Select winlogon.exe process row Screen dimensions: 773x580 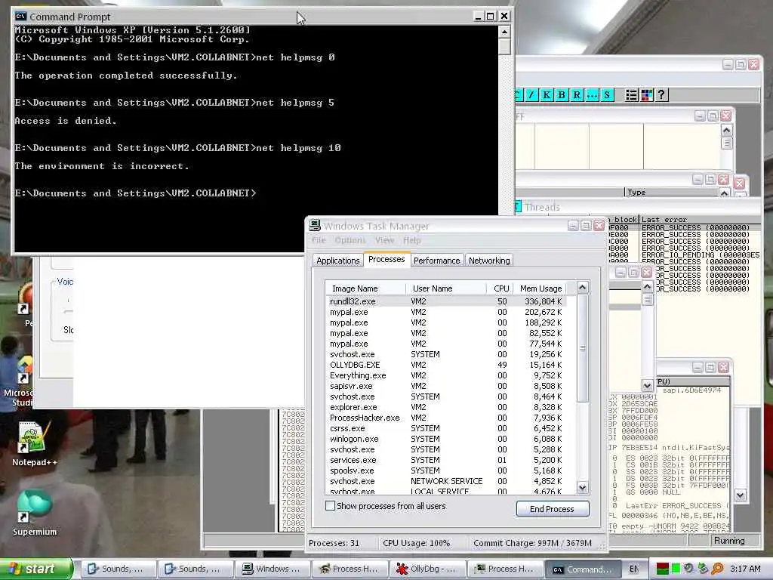coord(445,439)
